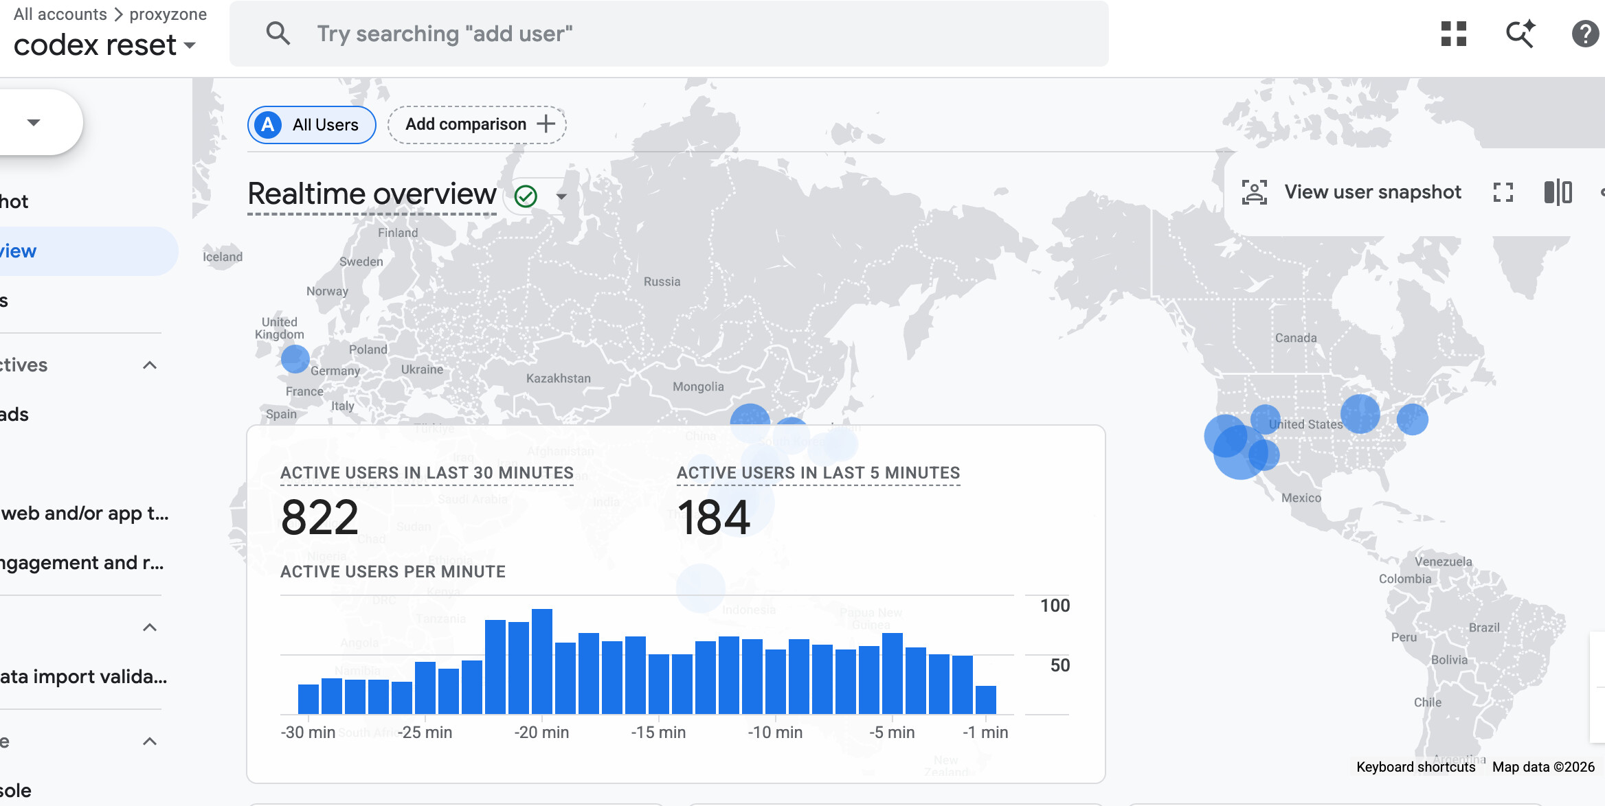The height and width of the screenshot is (806, 1605).
Task: Open the insights search sparkle icon
Action: pyautogui.click(x=1520, y=34)
